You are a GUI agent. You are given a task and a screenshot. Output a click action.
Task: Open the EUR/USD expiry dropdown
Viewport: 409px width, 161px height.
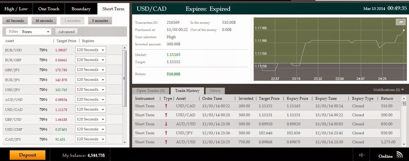pos(90,50)
